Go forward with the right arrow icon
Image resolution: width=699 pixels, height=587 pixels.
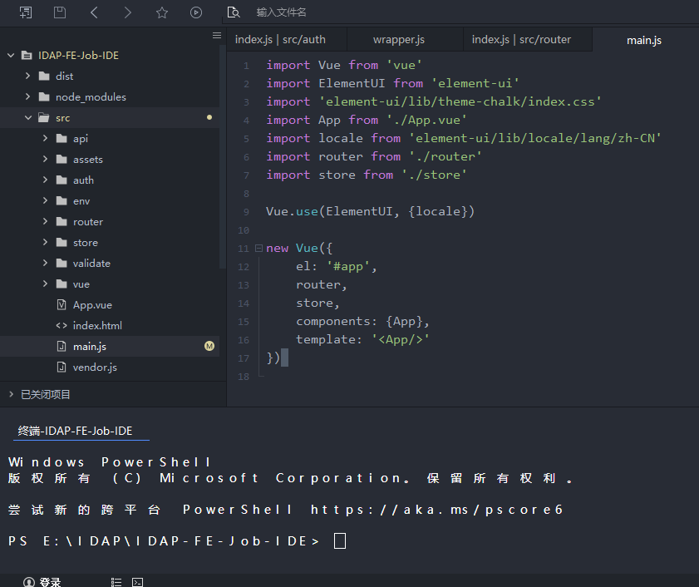(127, 12)
